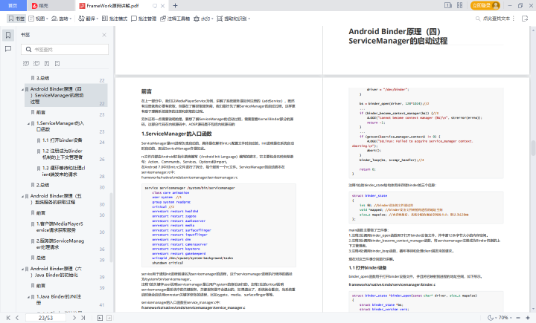Collapse the Android Binder原理（六）bookmark node
The height and width of the screenshot is (323, 536).
pos(22,269)
